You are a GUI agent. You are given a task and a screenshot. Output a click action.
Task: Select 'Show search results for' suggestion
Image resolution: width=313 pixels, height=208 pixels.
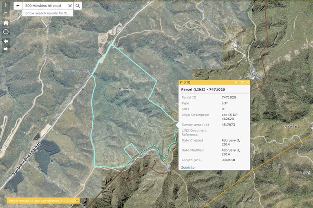[x=47, y=13]
